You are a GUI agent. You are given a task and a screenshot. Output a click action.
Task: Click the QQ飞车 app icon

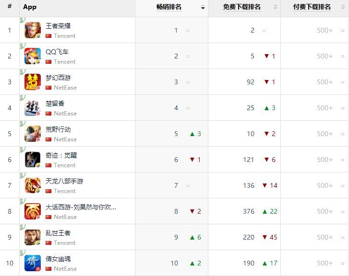(x=33, y=56)
